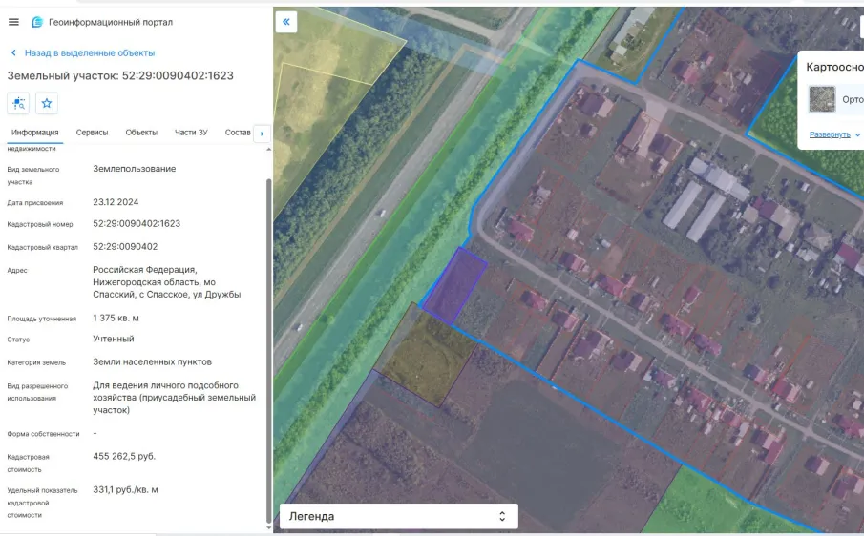Collapse the side panel with double-chevron button
Viewport: 864px width, 536px height.
pos(286,22)
